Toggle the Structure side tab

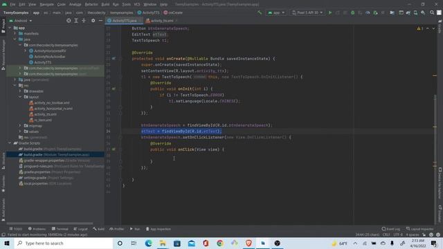coord(3,161)
